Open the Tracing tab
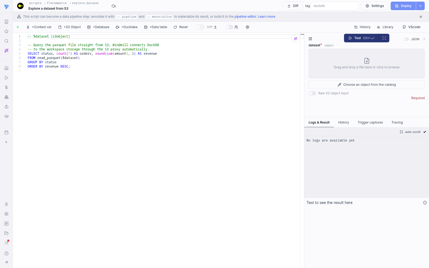This screenshot has width=429, height=268. click(397, 122)
